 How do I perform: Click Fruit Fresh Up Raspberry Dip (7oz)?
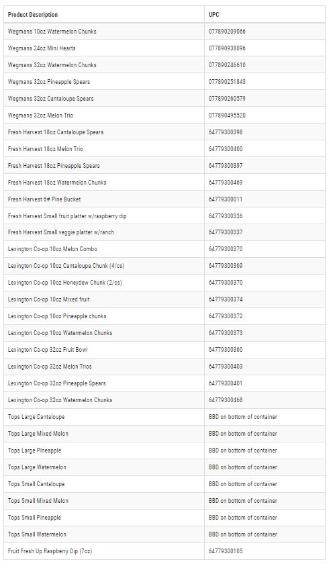[x=50, y=551]
